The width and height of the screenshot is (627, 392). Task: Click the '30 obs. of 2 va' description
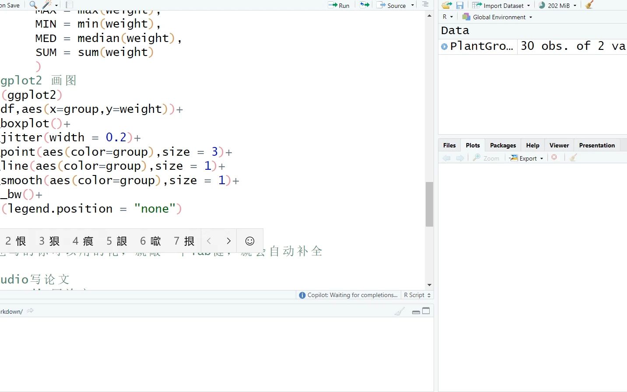click(x=573, y=46)
